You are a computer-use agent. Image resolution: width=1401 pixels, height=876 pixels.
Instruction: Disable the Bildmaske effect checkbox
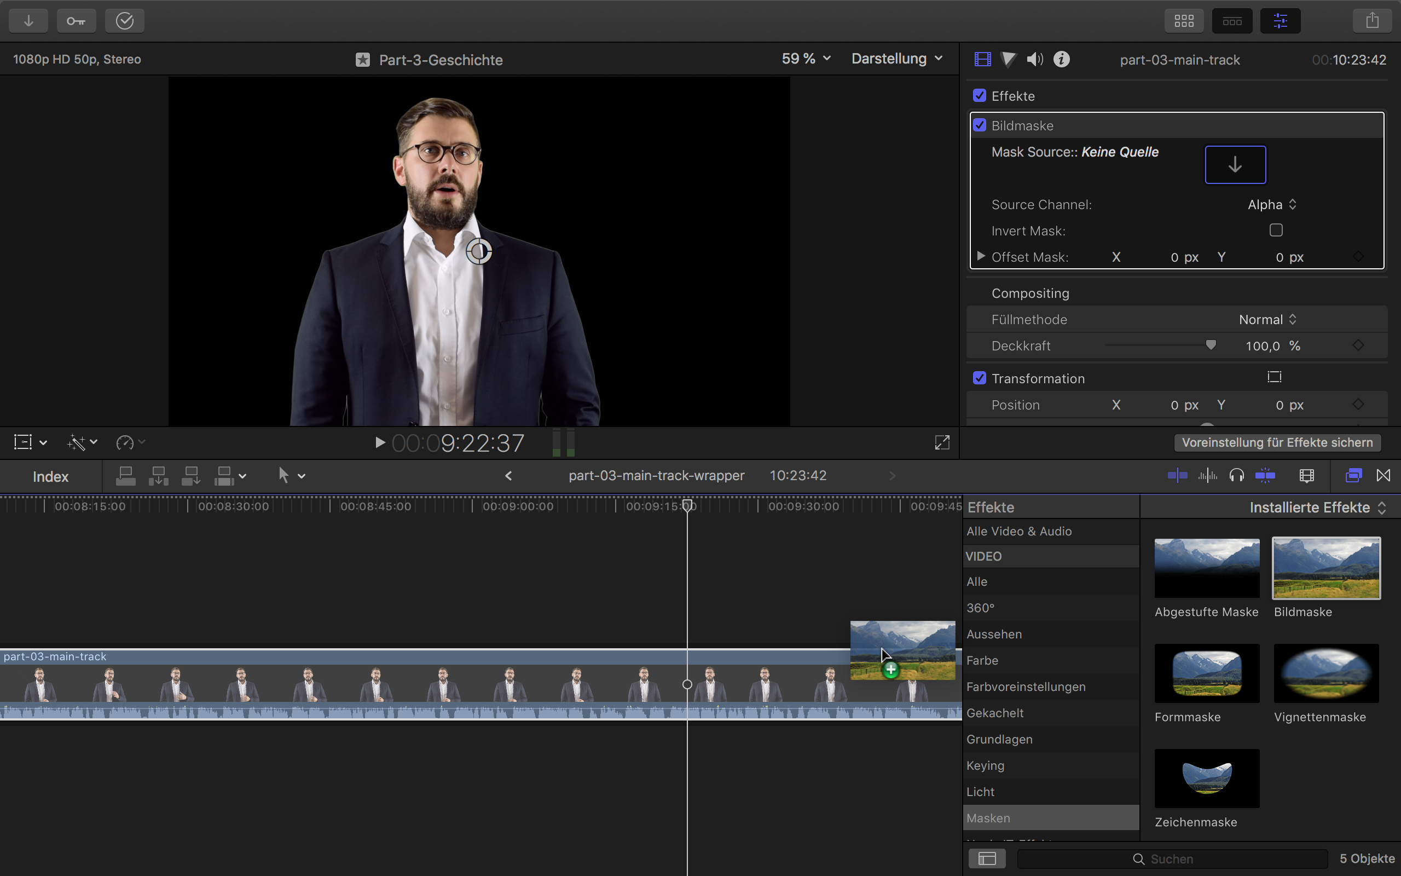[x=980, y=125]
